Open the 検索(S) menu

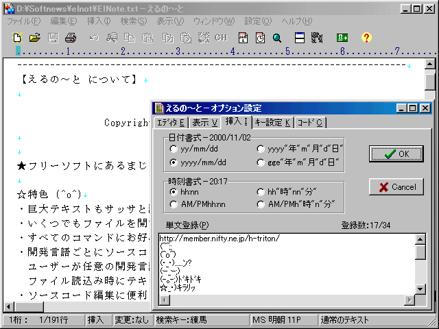tap(134, 21)
